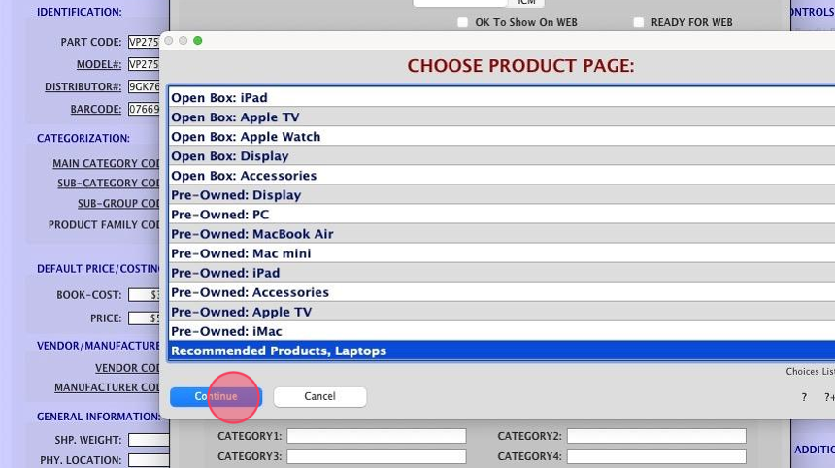Select Pre-Owned: Mac mini row
This screenshot has width=835, height=468.
pyautogui.click(x=502, y=253)
